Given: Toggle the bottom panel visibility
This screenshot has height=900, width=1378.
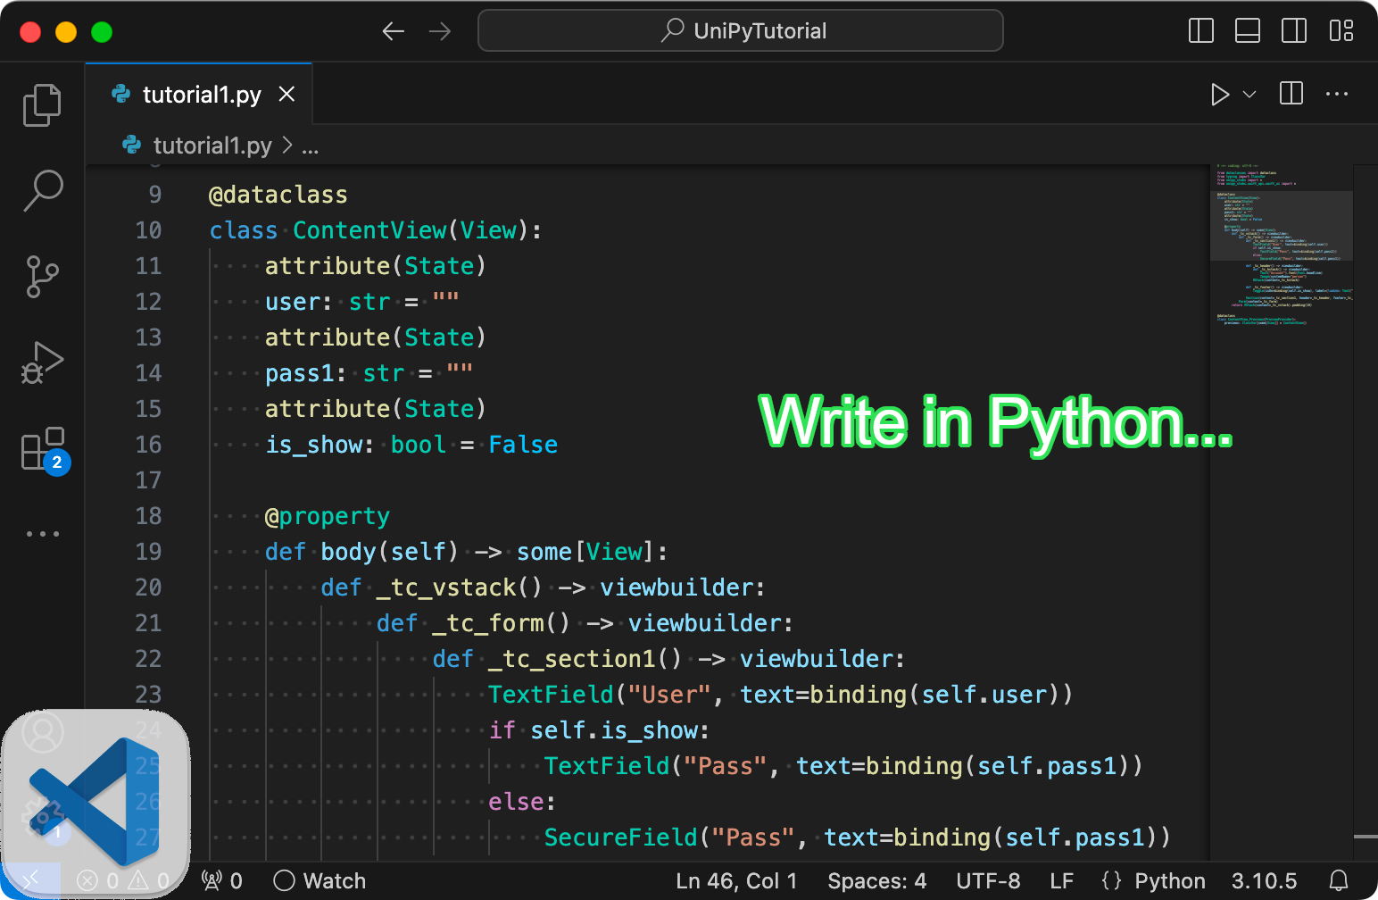Looking at the screenshot, I should [x=1248, y=29].
